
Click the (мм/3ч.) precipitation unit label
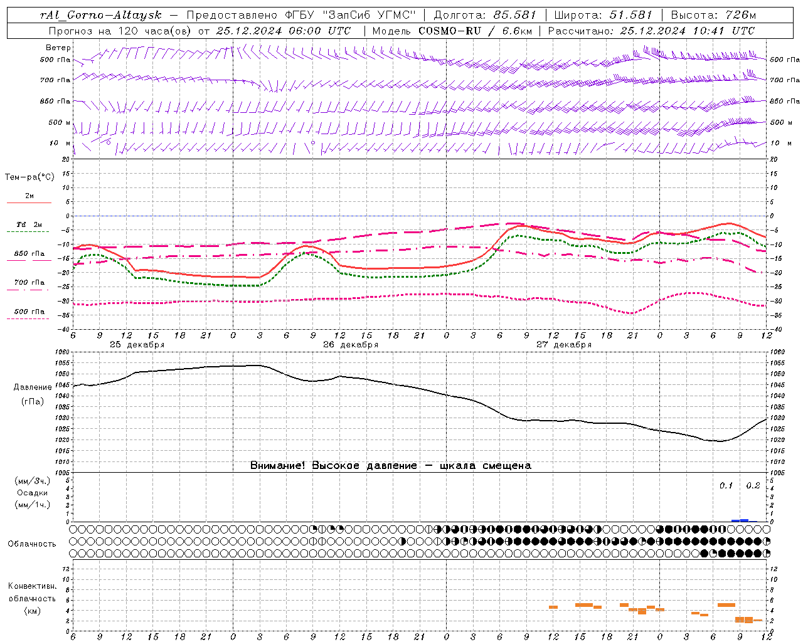click(x=33, y=481)
